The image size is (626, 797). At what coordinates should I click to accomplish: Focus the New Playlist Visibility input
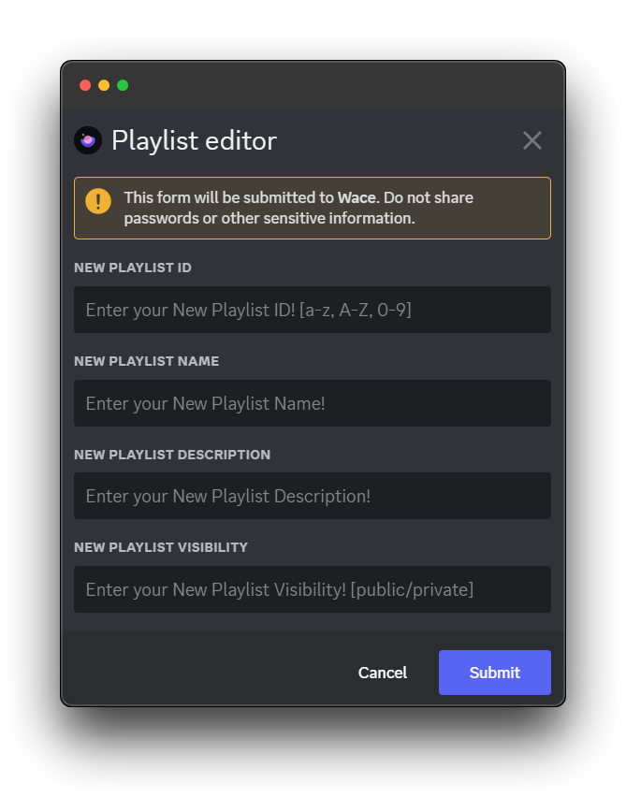coord(312,589)
